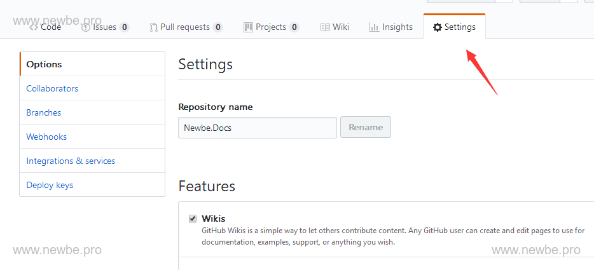
Task: Click the Wiki book icon
Action: pyautogui.click(x=325, y=27)
